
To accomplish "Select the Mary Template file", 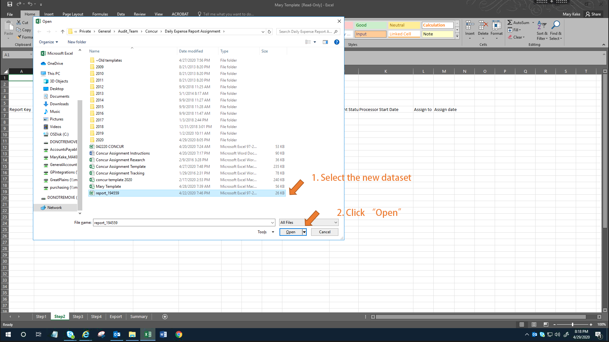I will pyautogui.click(x=108, y=186).
